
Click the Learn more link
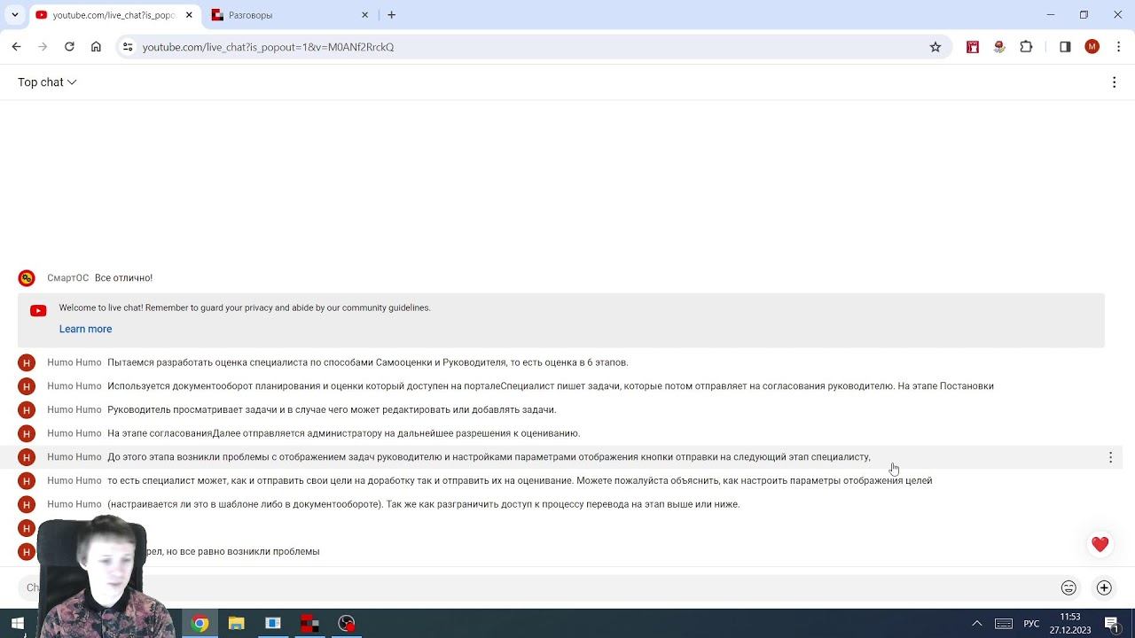point(85,329)
